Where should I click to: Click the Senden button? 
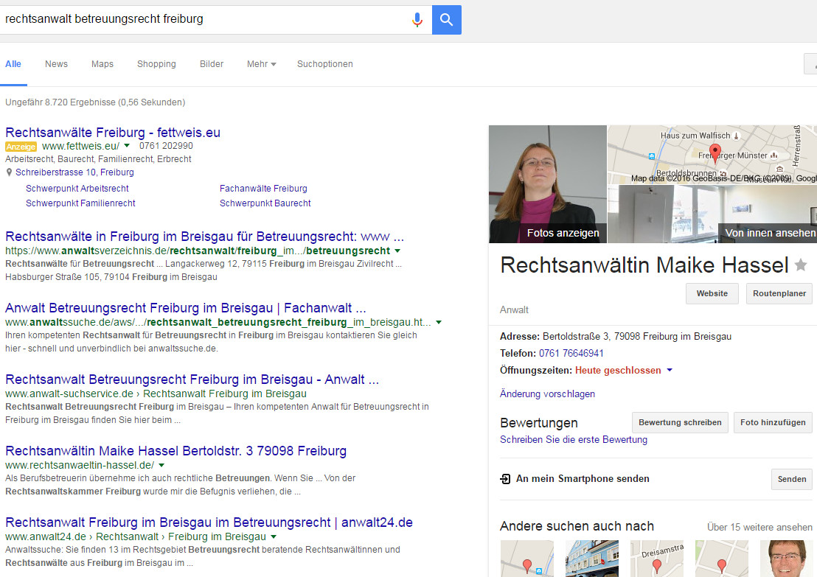791,479
